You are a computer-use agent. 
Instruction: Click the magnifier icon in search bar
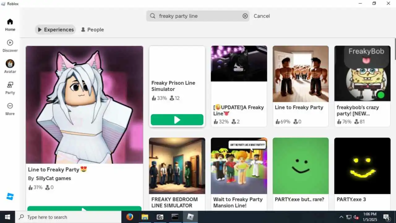pos(153,16)
